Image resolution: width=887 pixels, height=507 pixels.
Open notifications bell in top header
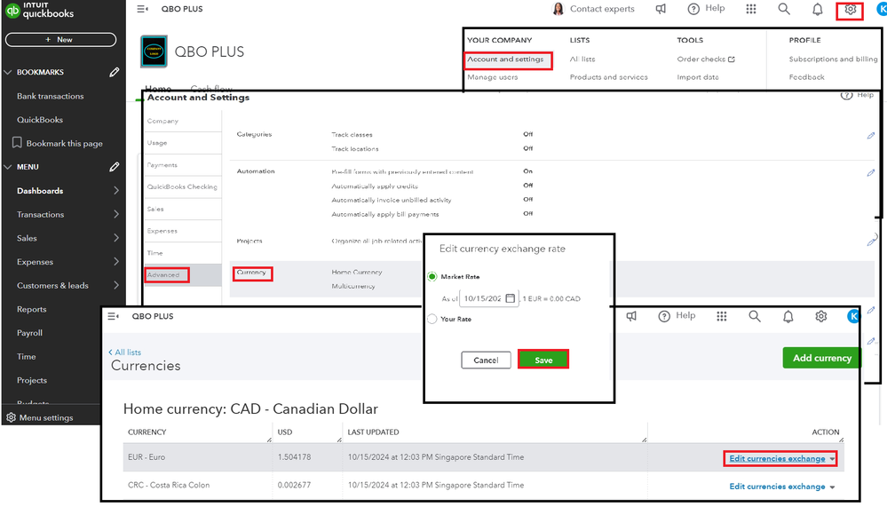(818, 10)
